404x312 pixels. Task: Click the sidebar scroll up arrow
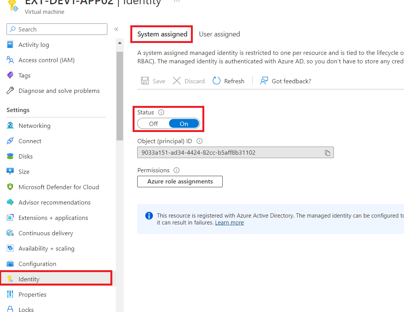click(120, 43)
